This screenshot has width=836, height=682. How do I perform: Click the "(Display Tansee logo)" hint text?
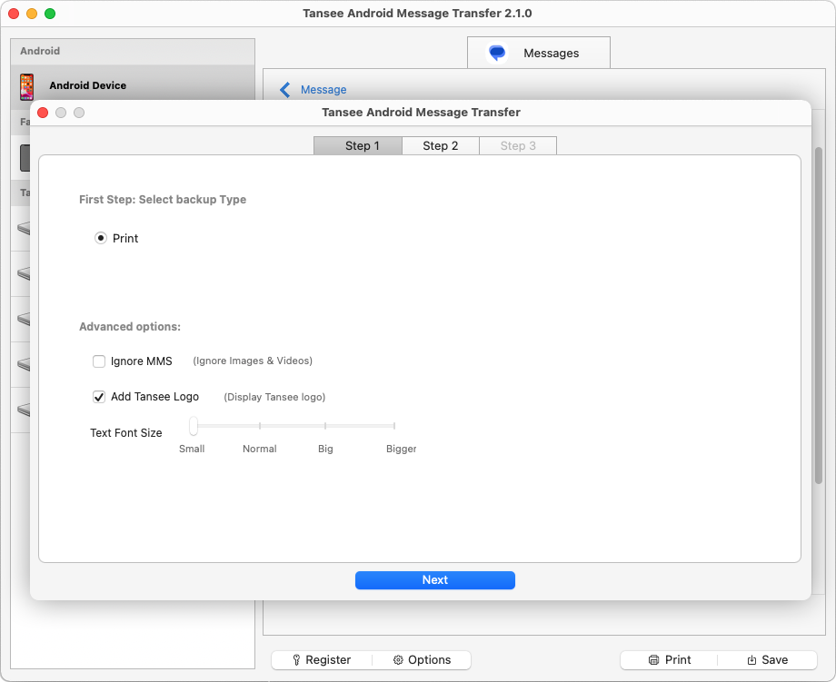pos(274,397)
